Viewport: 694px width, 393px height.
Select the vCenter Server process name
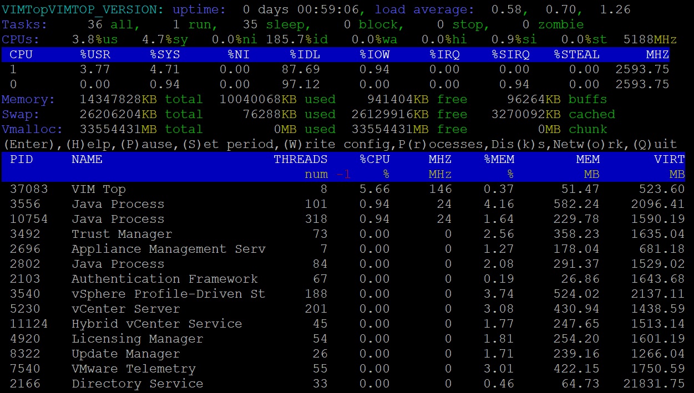pyautogui.click(x=125, y=309)
